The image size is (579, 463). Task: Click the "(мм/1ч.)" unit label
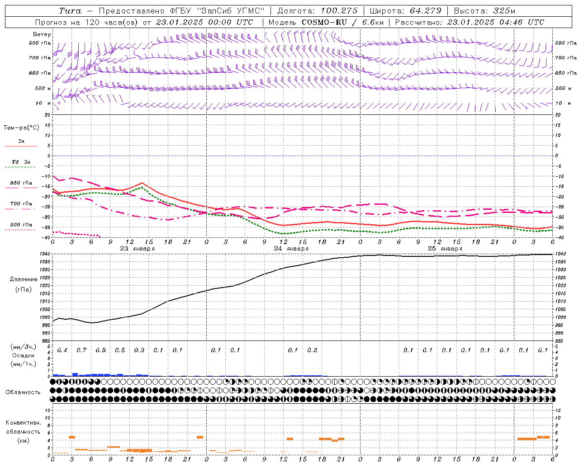(23, 364)
